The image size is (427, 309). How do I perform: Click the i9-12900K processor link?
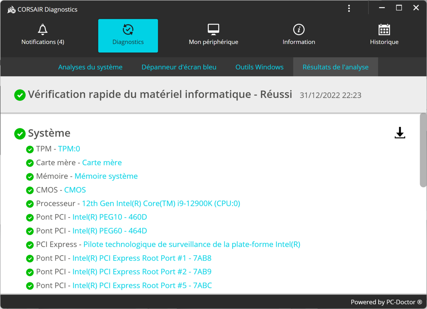(x=161, y=204)
